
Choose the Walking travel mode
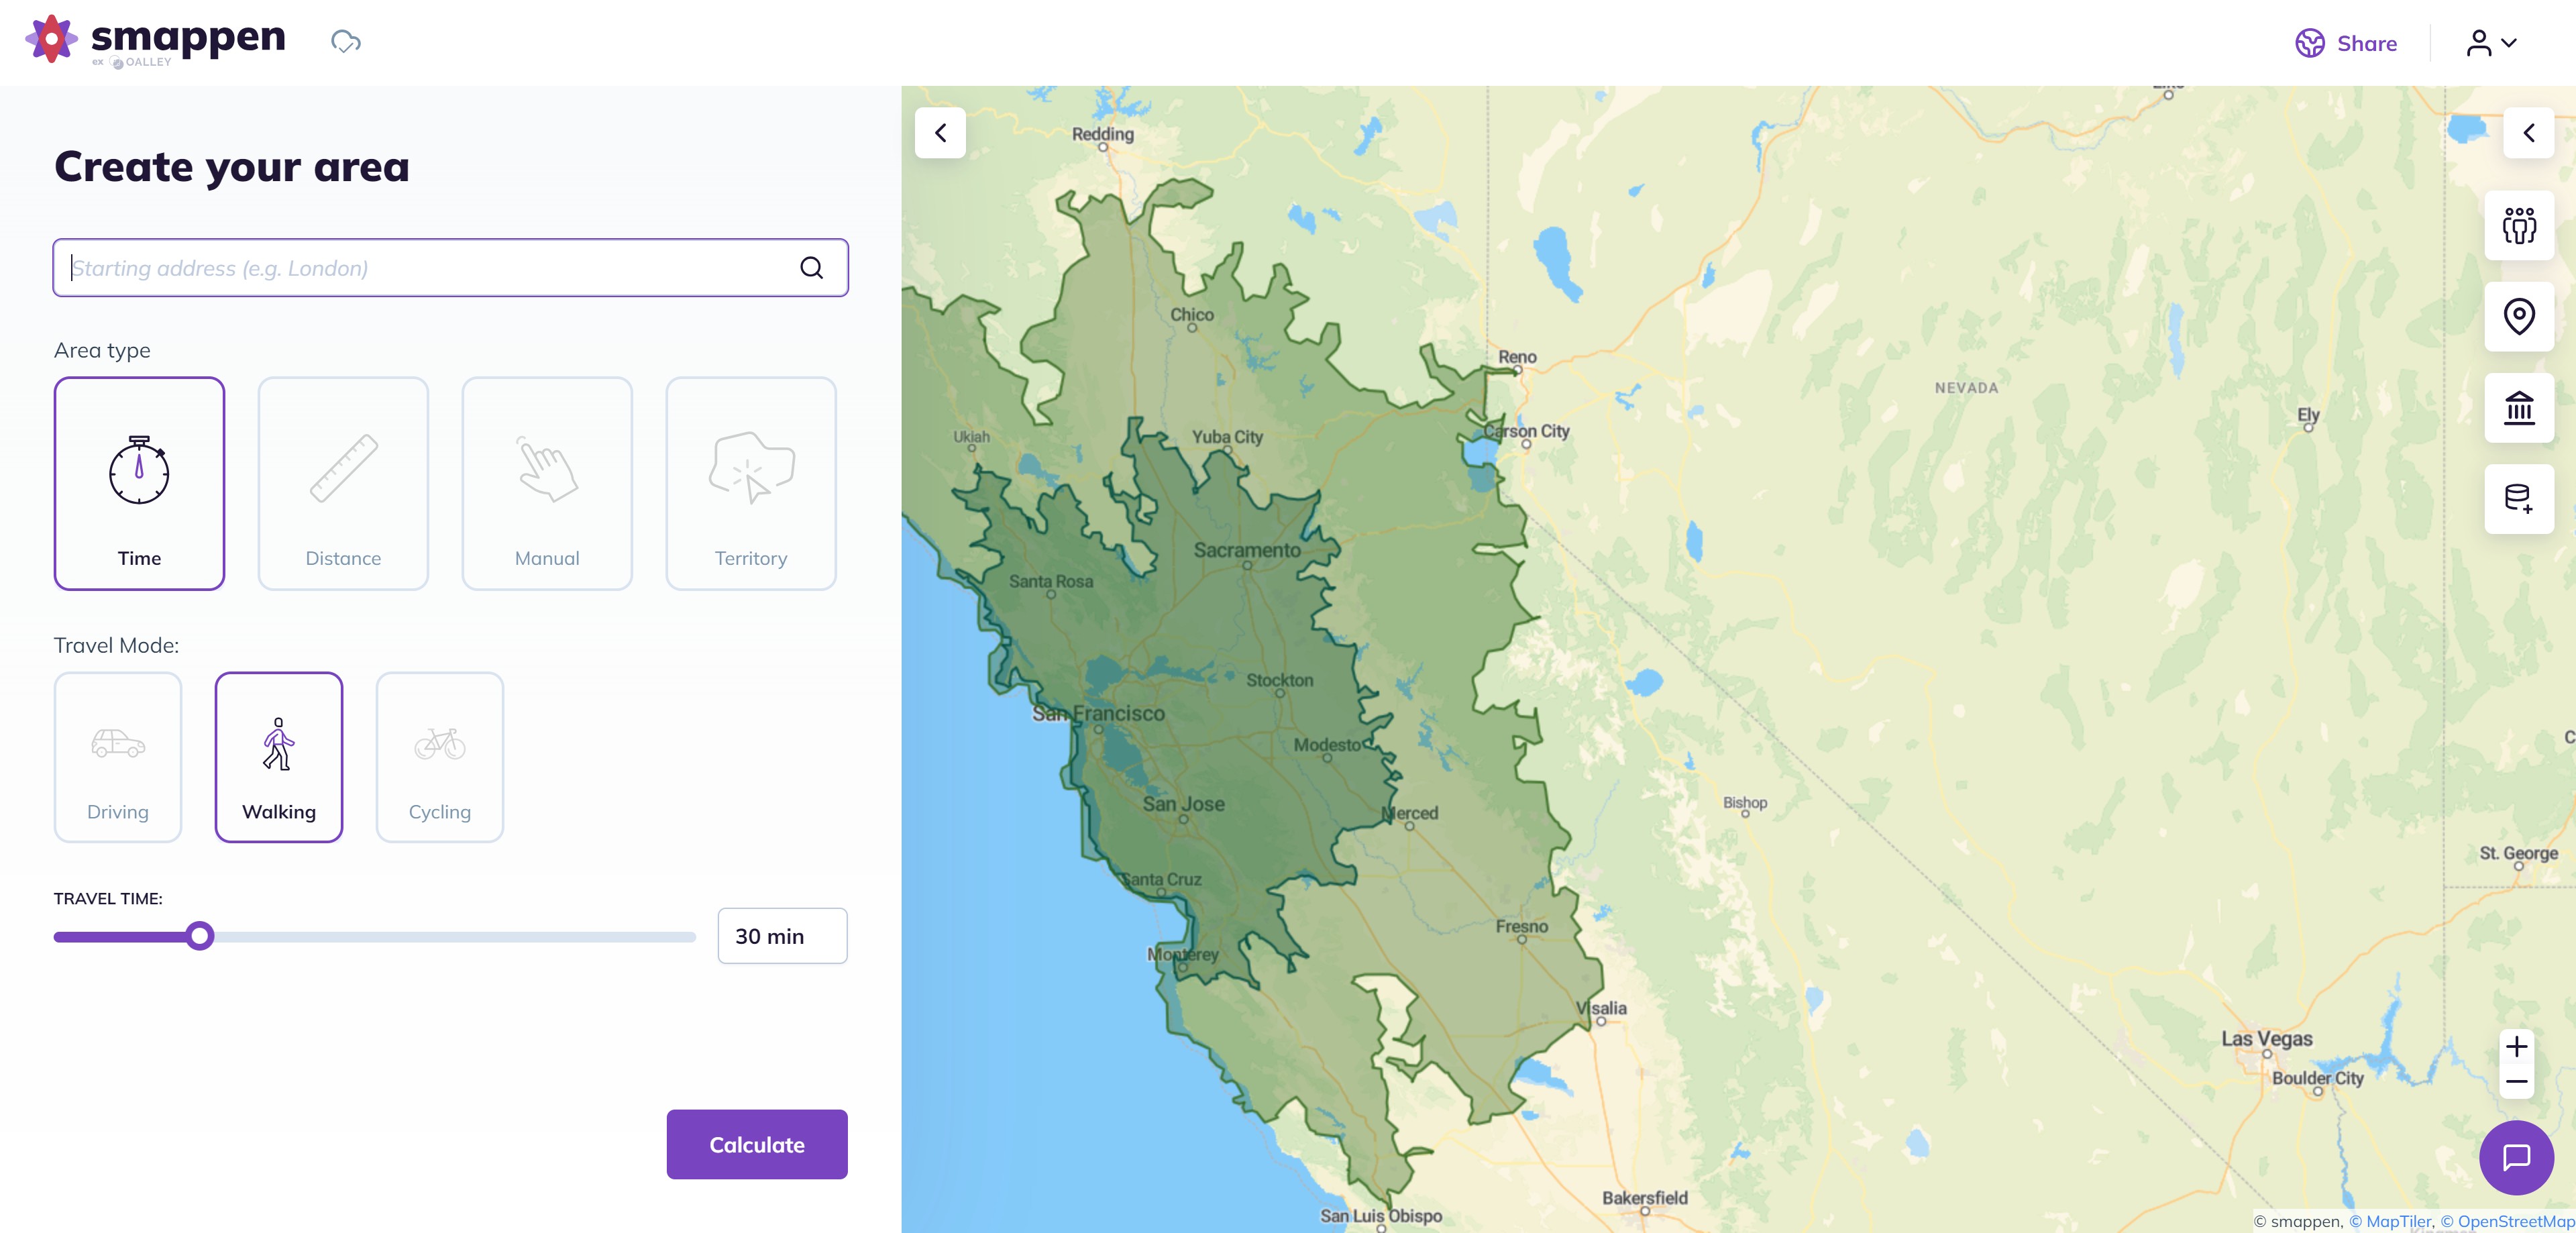pos(279,757)
